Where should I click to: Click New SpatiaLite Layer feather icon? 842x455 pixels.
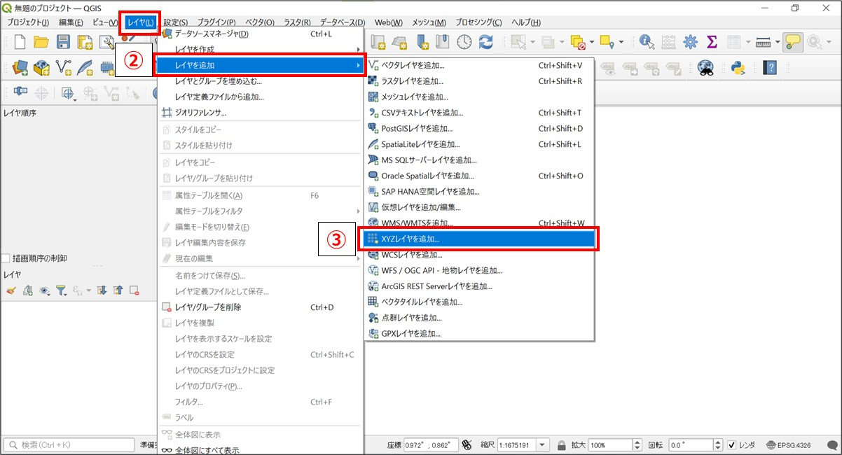coord(85,68)
